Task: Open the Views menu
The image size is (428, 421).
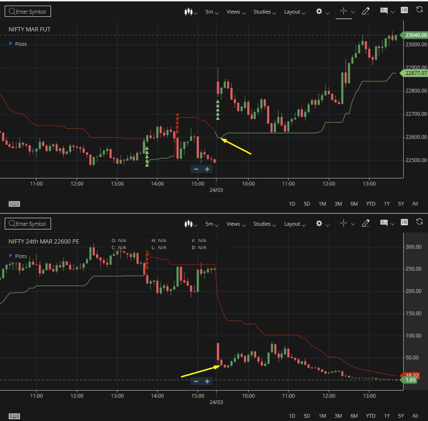Action: click(x=233, y=12)
